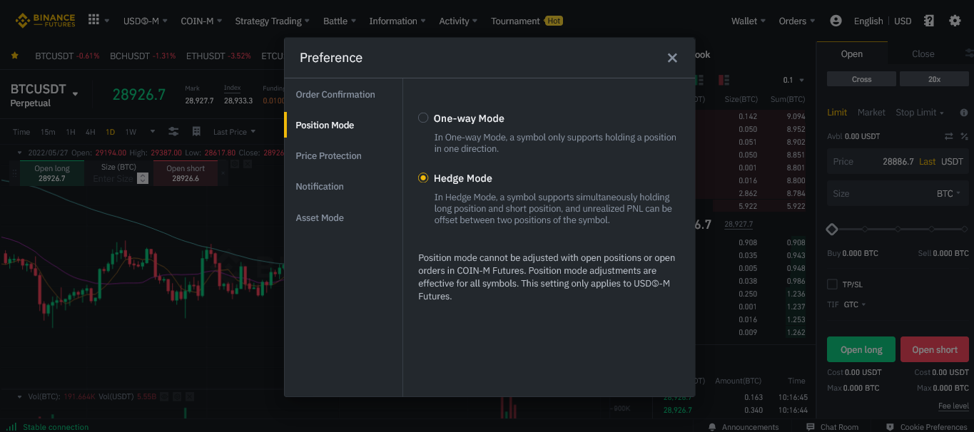974x432 pixels.
Task: Close the Preference dialog
Action: [x=672, y=58]
